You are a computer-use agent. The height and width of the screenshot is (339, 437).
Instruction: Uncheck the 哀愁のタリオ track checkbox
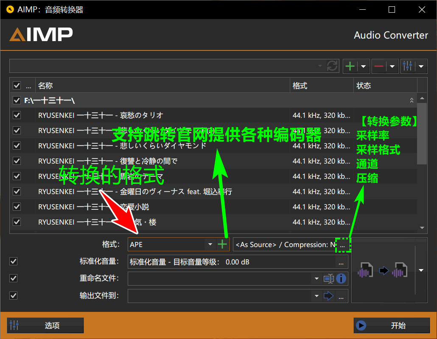[x=17, y=115]
